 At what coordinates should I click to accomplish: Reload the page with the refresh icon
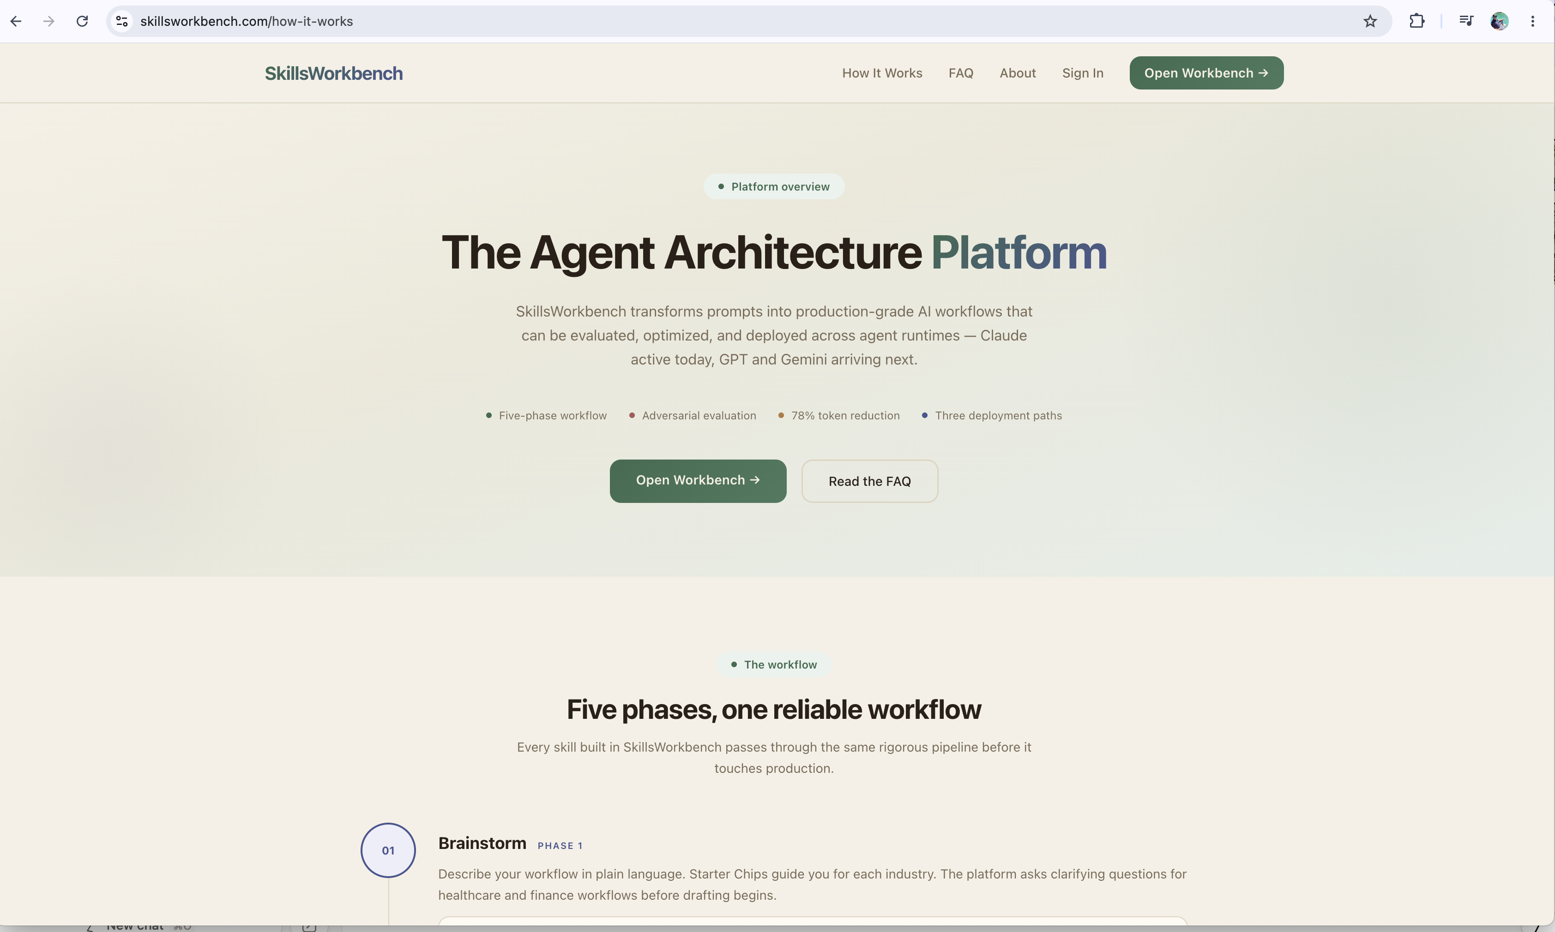pyautogui.click(x=82, y=21)
